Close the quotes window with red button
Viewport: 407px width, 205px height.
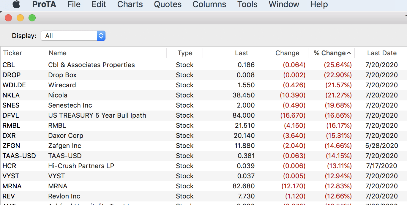[8, 18]
